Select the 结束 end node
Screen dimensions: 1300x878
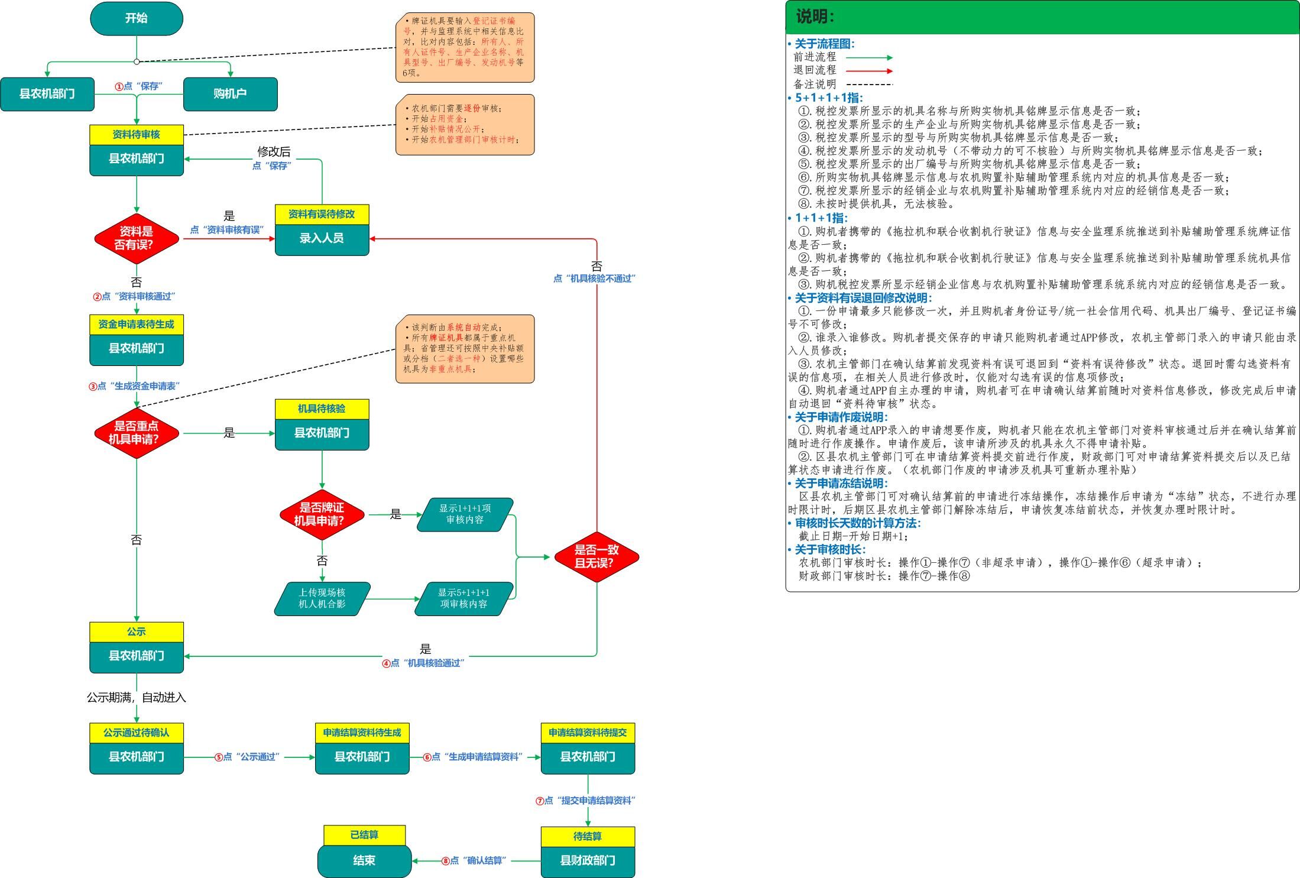click(364, 861)
